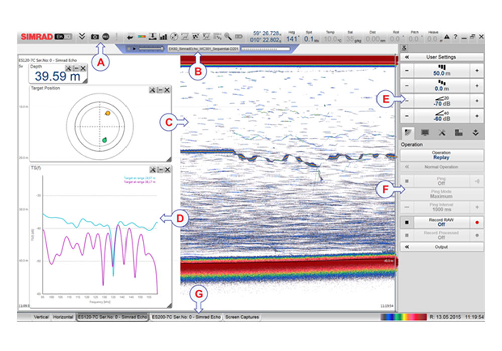Select the Horizontal layout button
The width and height of the screenshot is (502, 351).
tap(63, 317)
